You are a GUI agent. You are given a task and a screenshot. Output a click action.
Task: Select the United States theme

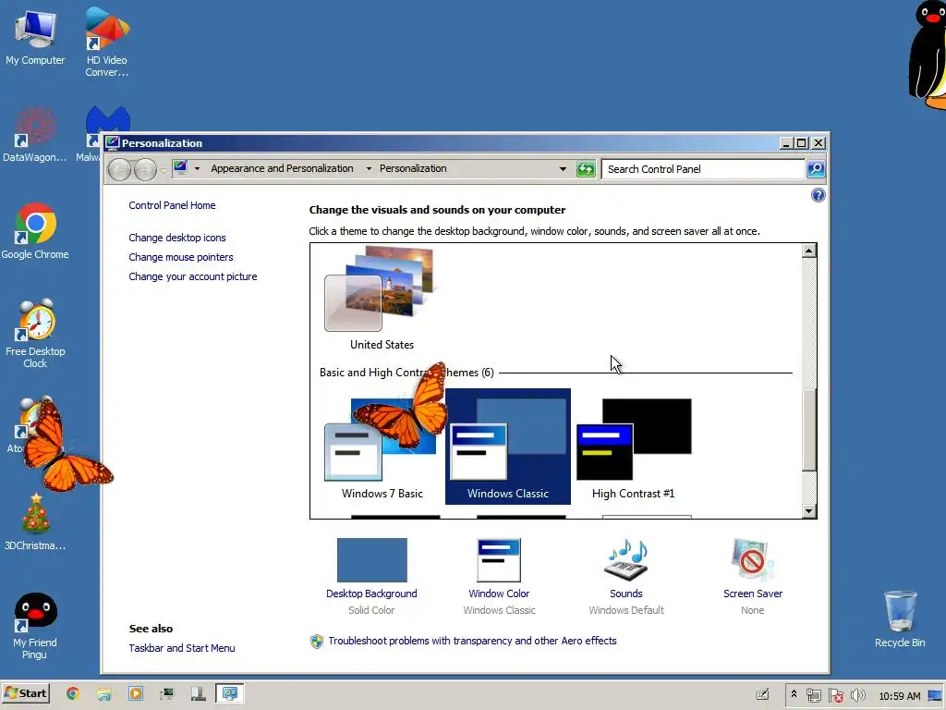click(382, 299)
